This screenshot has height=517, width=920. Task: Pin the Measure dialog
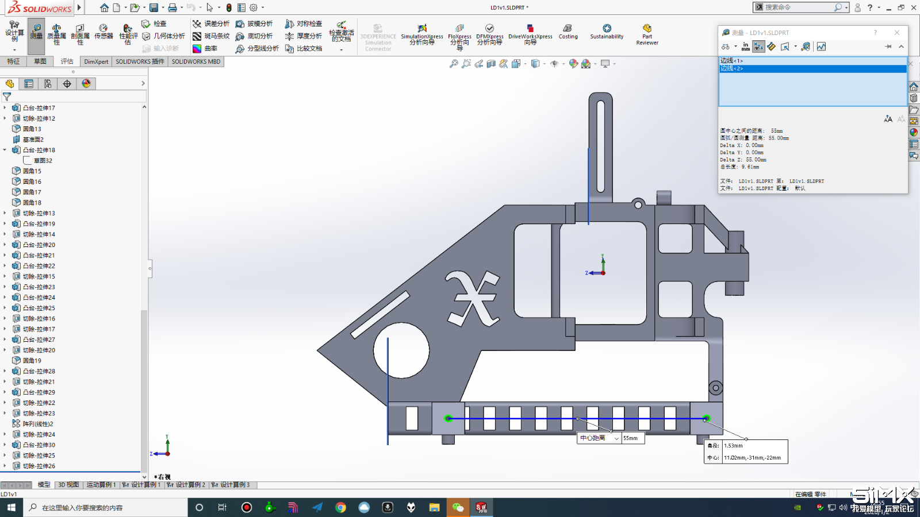tap(888, 47)
